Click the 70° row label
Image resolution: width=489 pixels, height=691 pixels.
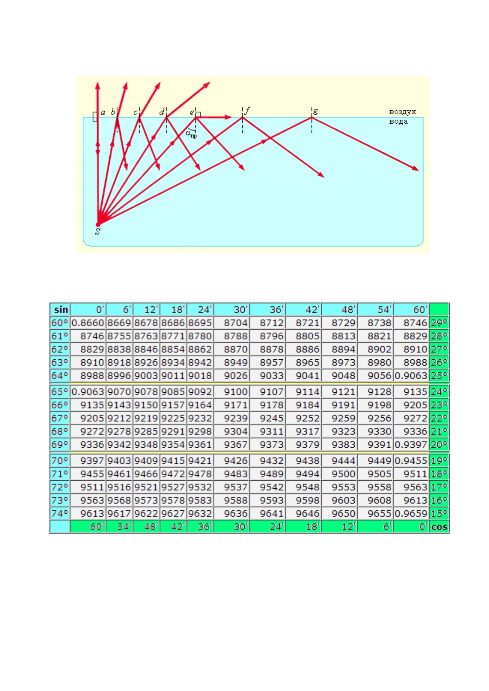point(60,460)
